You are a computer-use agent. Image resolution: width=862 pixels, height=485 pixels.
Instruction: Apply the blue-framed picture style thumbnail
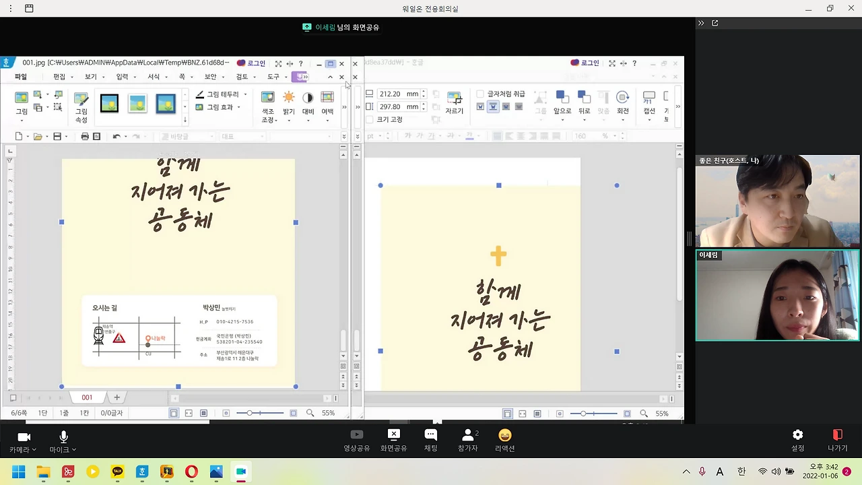pos(166,103)
